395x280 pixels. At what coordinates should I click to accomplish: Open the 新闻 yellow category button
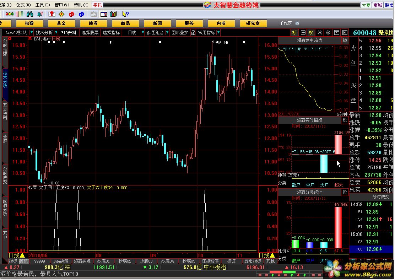[157, 23]
